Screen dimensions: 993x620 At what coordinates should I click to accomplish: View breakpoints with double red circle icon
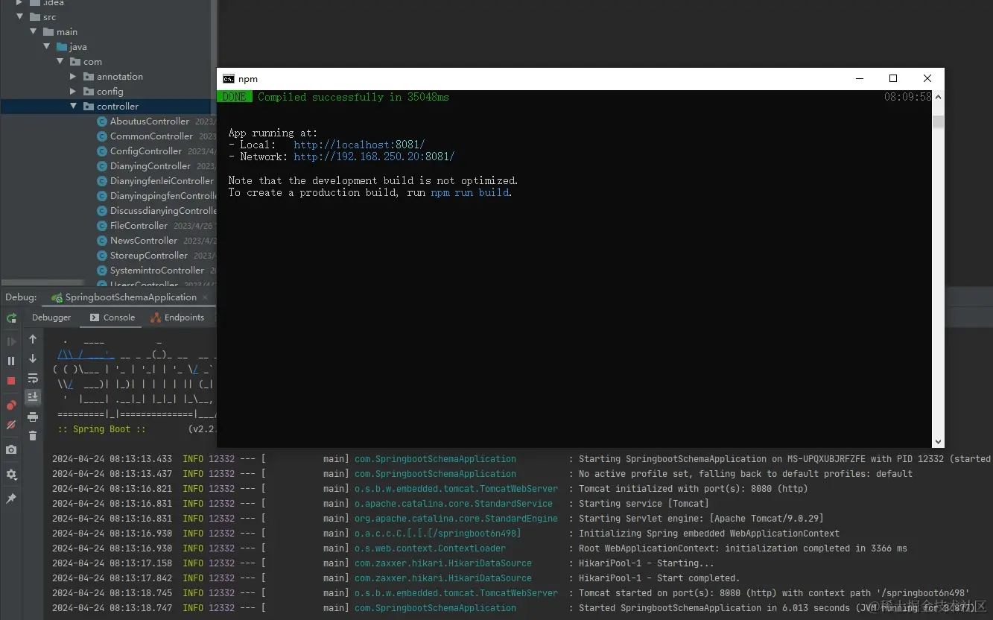pyautogui.click(x=11, y=405)
